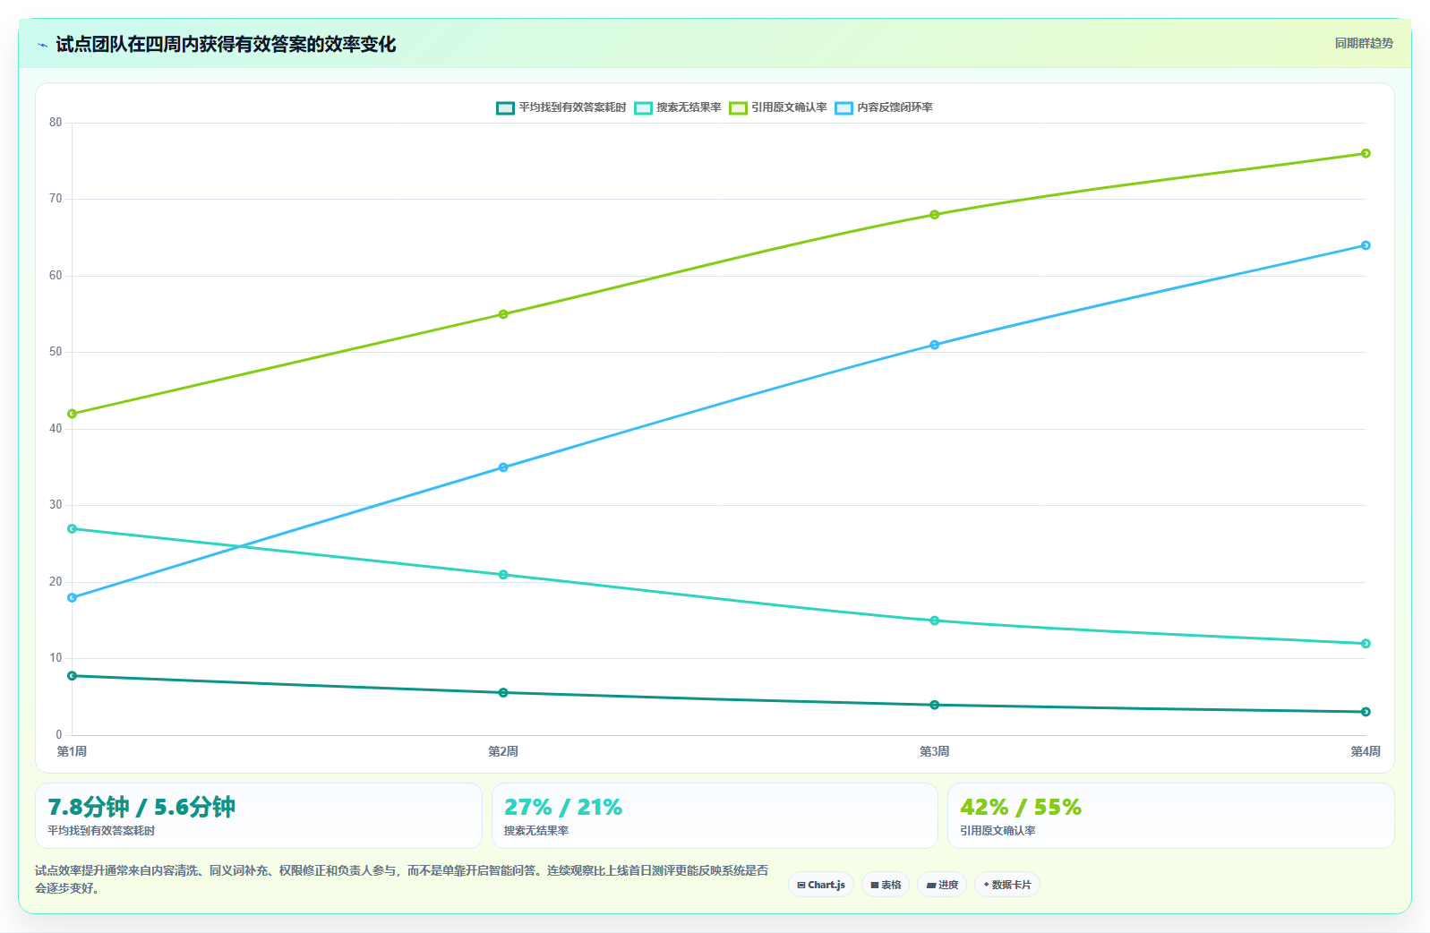Click the 10 y-axis tick label
This screenshot has width=1430, height=933.
coord(56,658)
